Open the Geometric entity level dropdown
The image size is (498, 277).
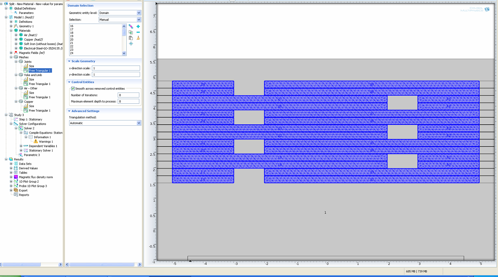tap(139, 13)
